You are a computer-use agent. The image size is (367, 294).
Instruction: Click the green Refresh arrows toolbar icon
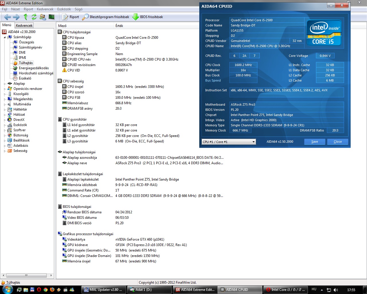(34, 17)
